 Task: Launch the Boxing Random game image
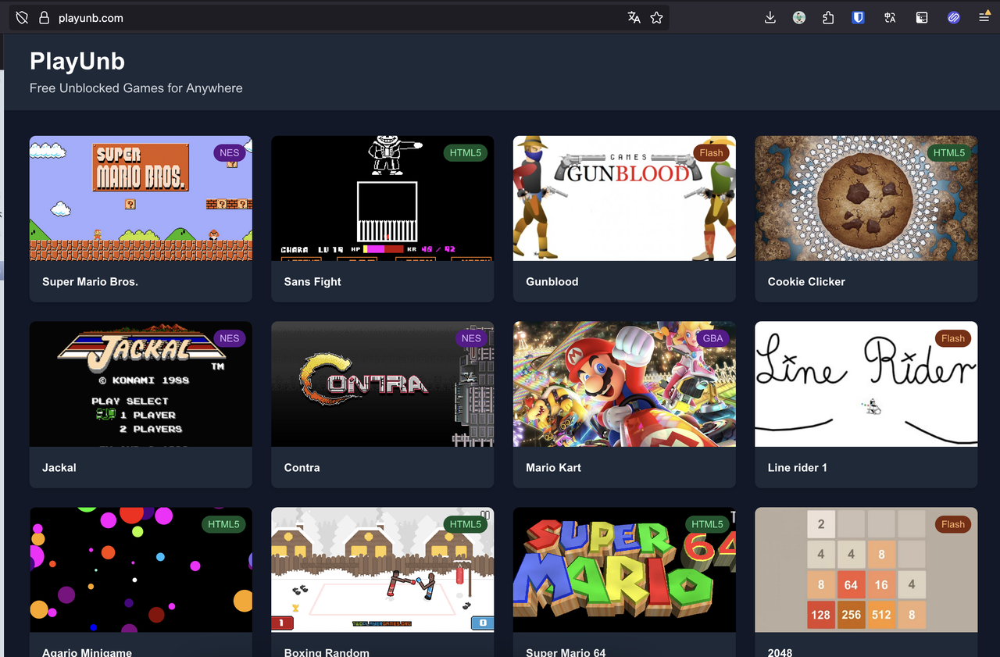pyautogui.click(x=382, y=570)
